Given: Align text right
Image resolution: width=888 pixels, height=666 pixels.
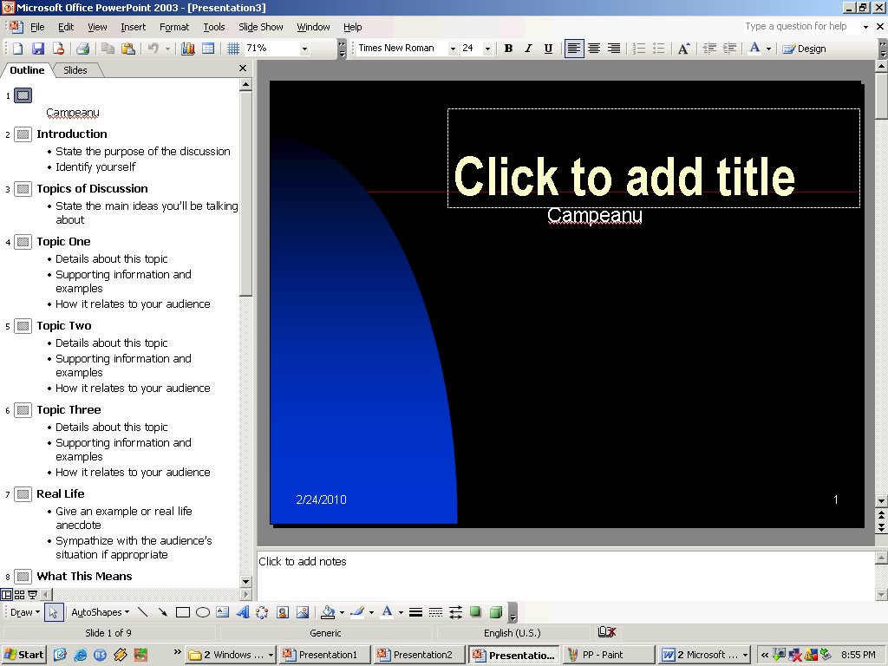Looking at the screenshot, I should click(x=614, y=49).
